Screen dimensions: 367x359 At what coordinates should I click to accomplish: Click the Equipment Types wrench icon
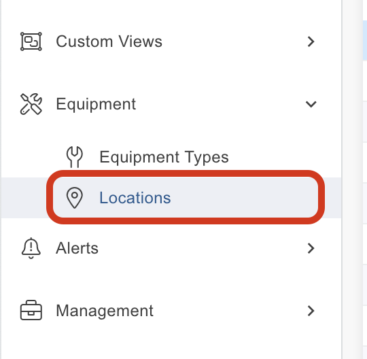75,157
